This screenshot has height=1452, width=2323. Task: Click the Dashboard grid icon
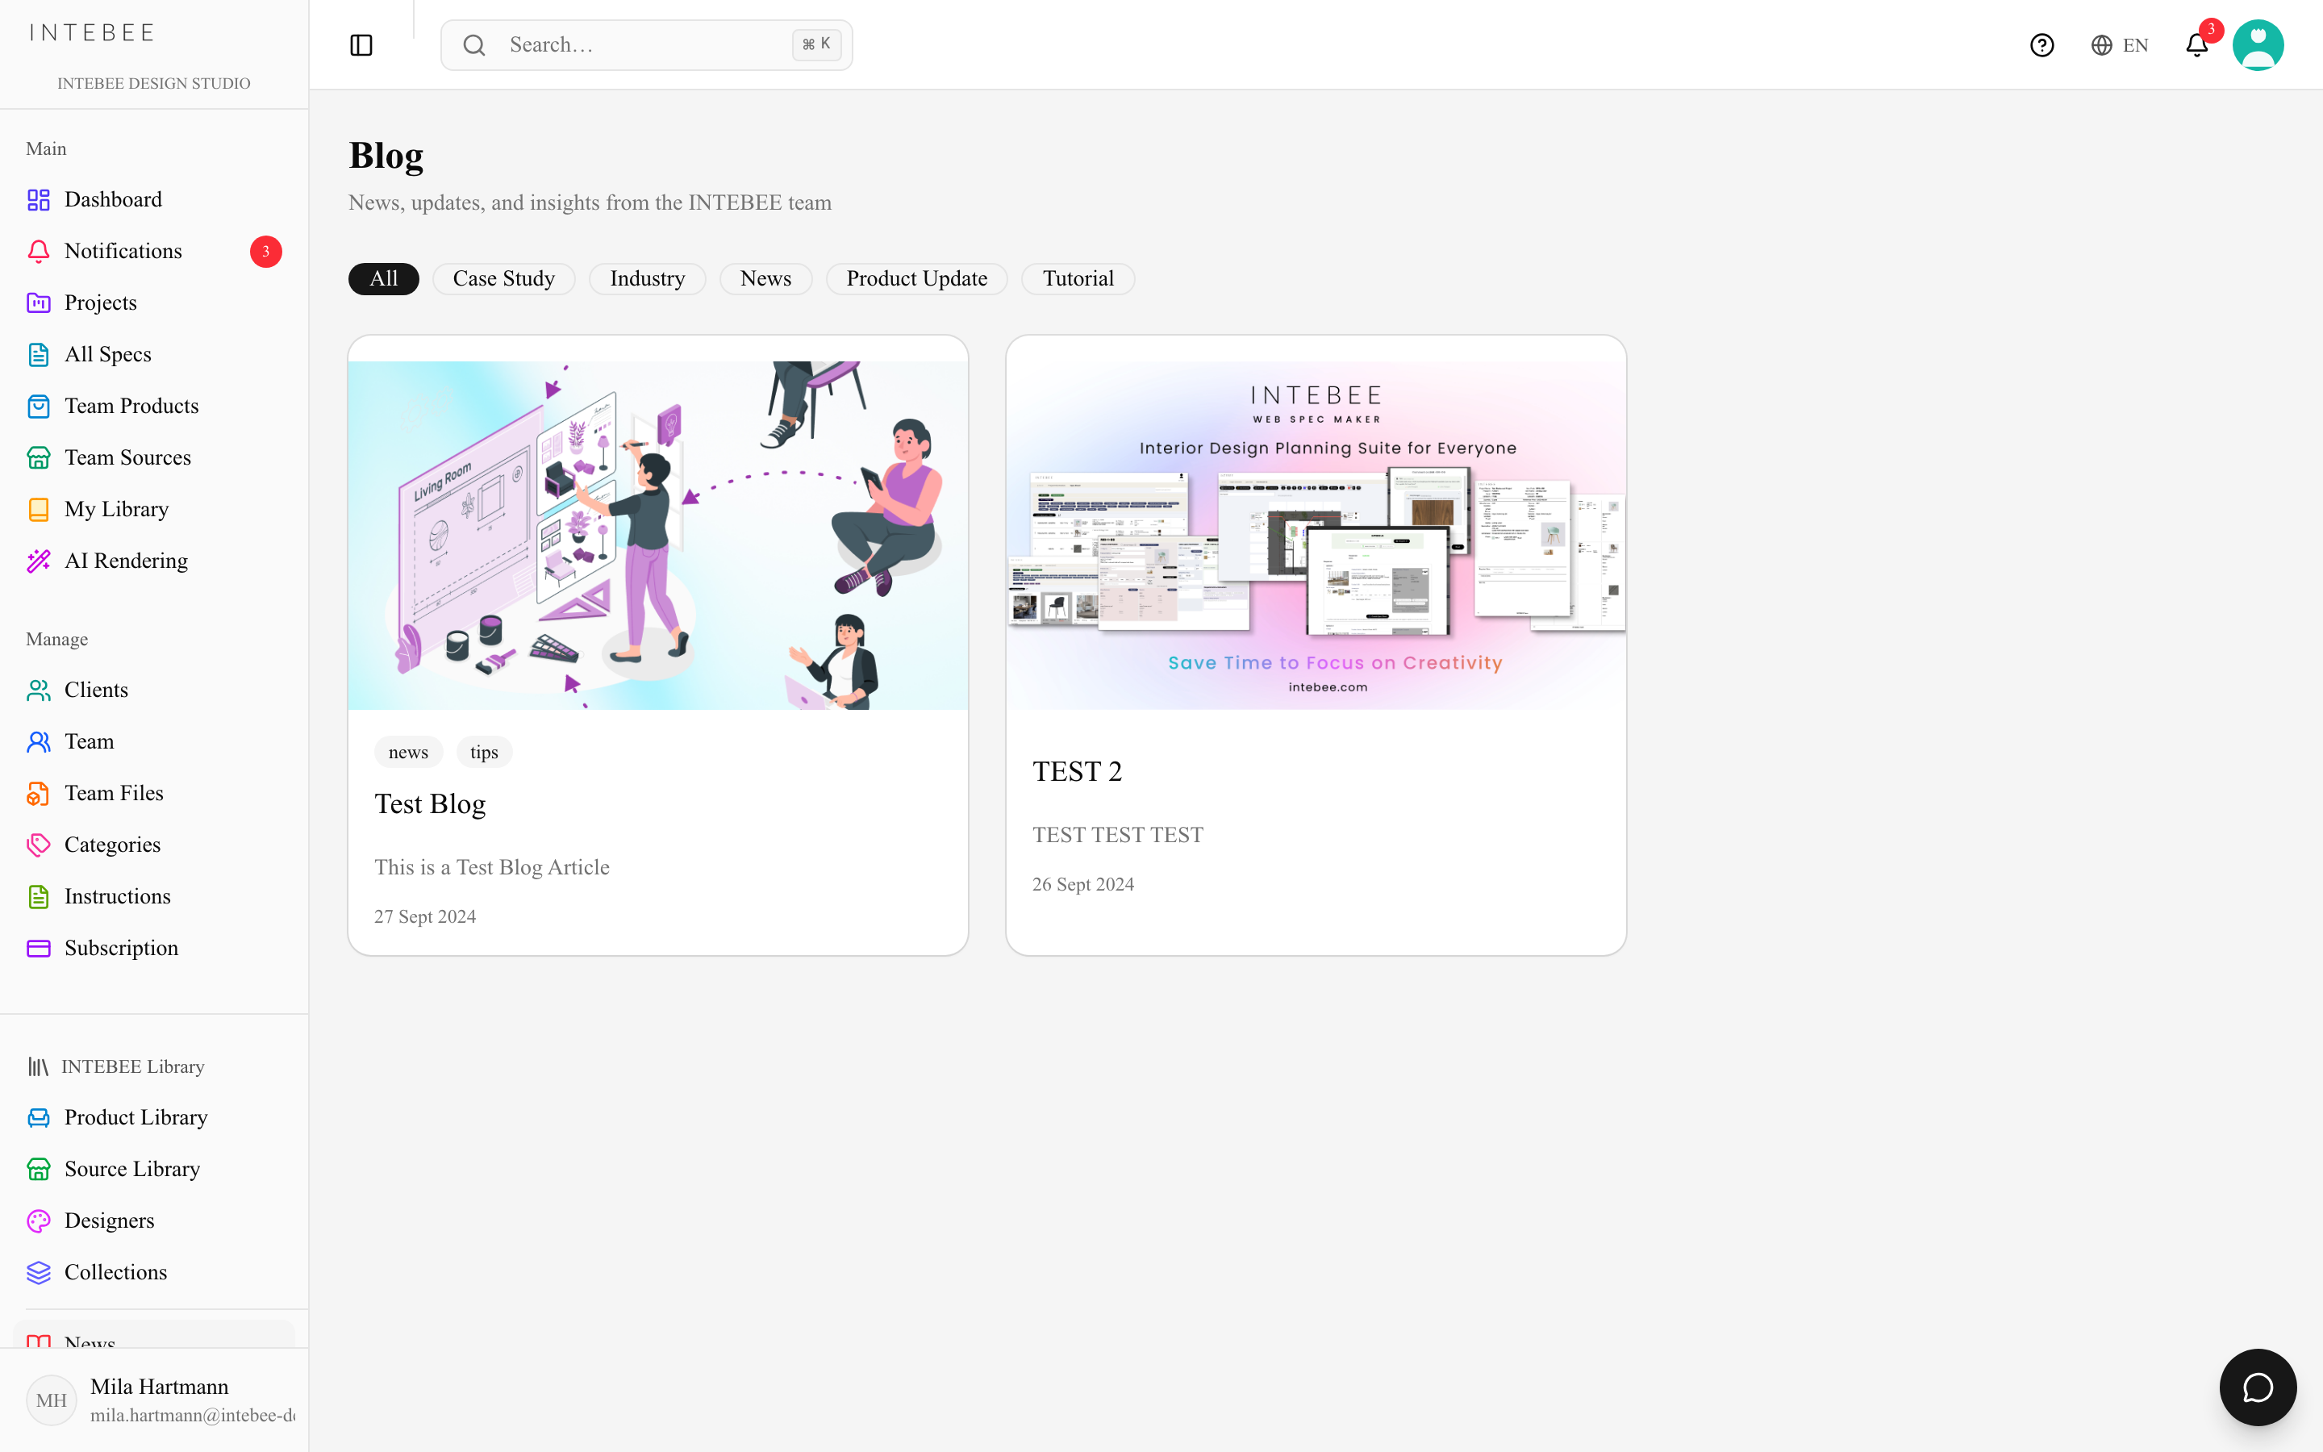click(39, 200)
